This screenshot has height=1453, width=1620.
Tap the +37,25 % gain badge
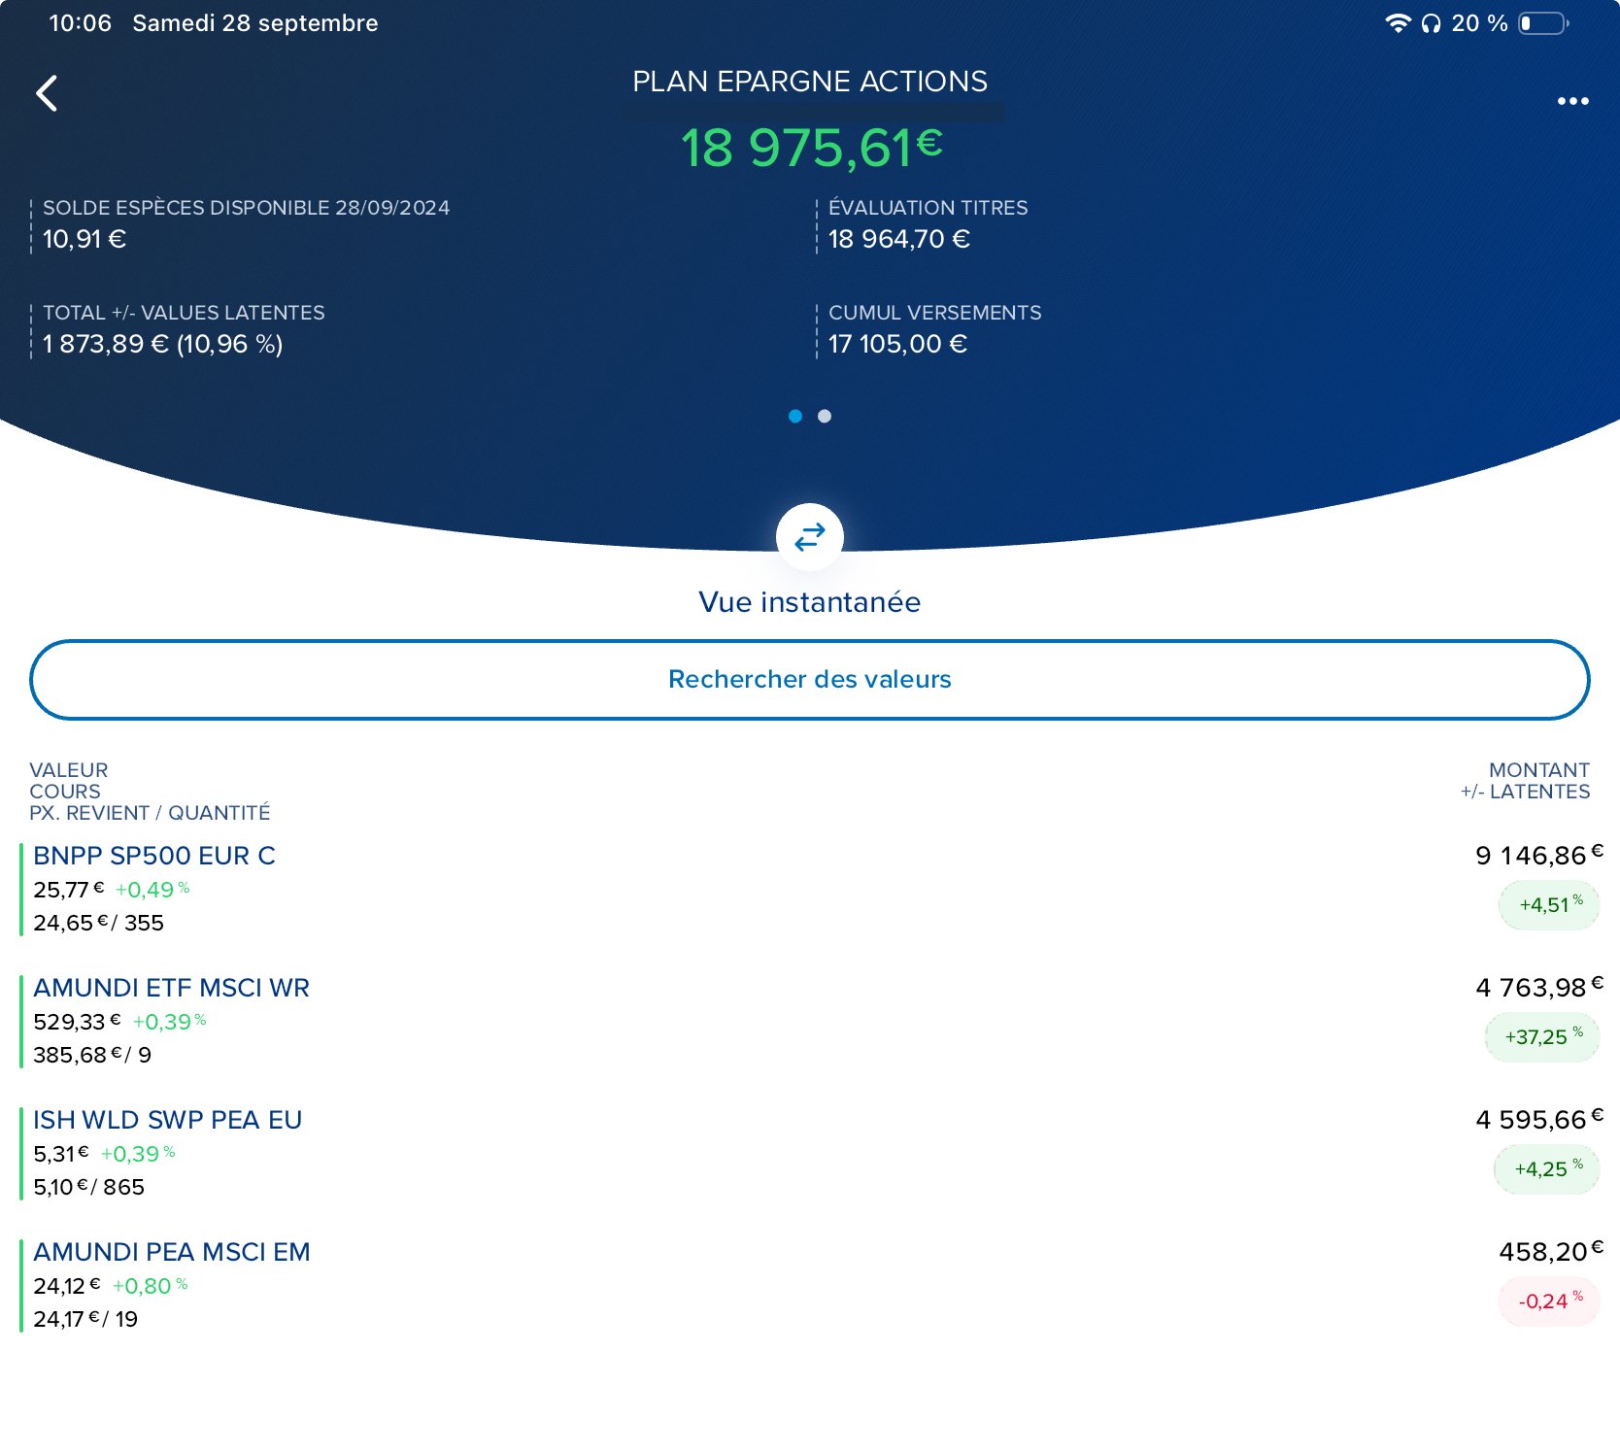click(x=1542, y=1037)
